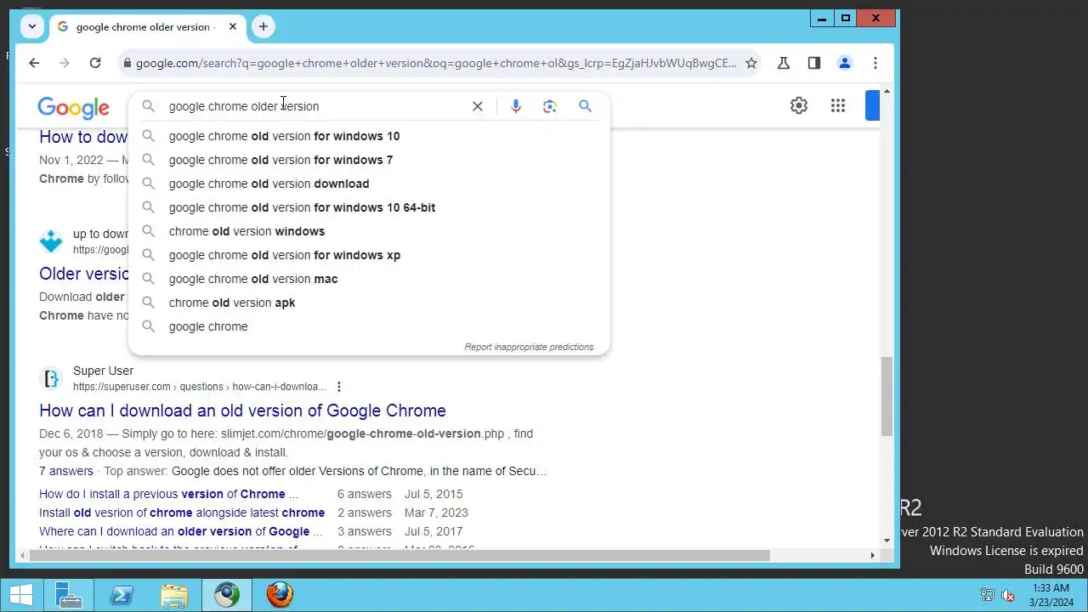
Task: Open Chrome three-dot menu
Action: [875, 63]
